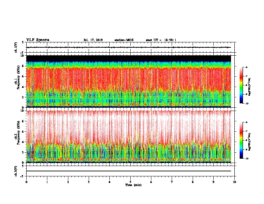The image size is (264, 204).
Task: Click the "station=MOS" header label
Action: click(x=124, y=40)
